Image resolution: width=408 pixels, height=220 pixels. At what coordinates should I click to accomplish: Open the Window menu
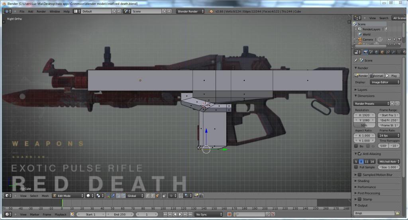[x=55, y=12]
